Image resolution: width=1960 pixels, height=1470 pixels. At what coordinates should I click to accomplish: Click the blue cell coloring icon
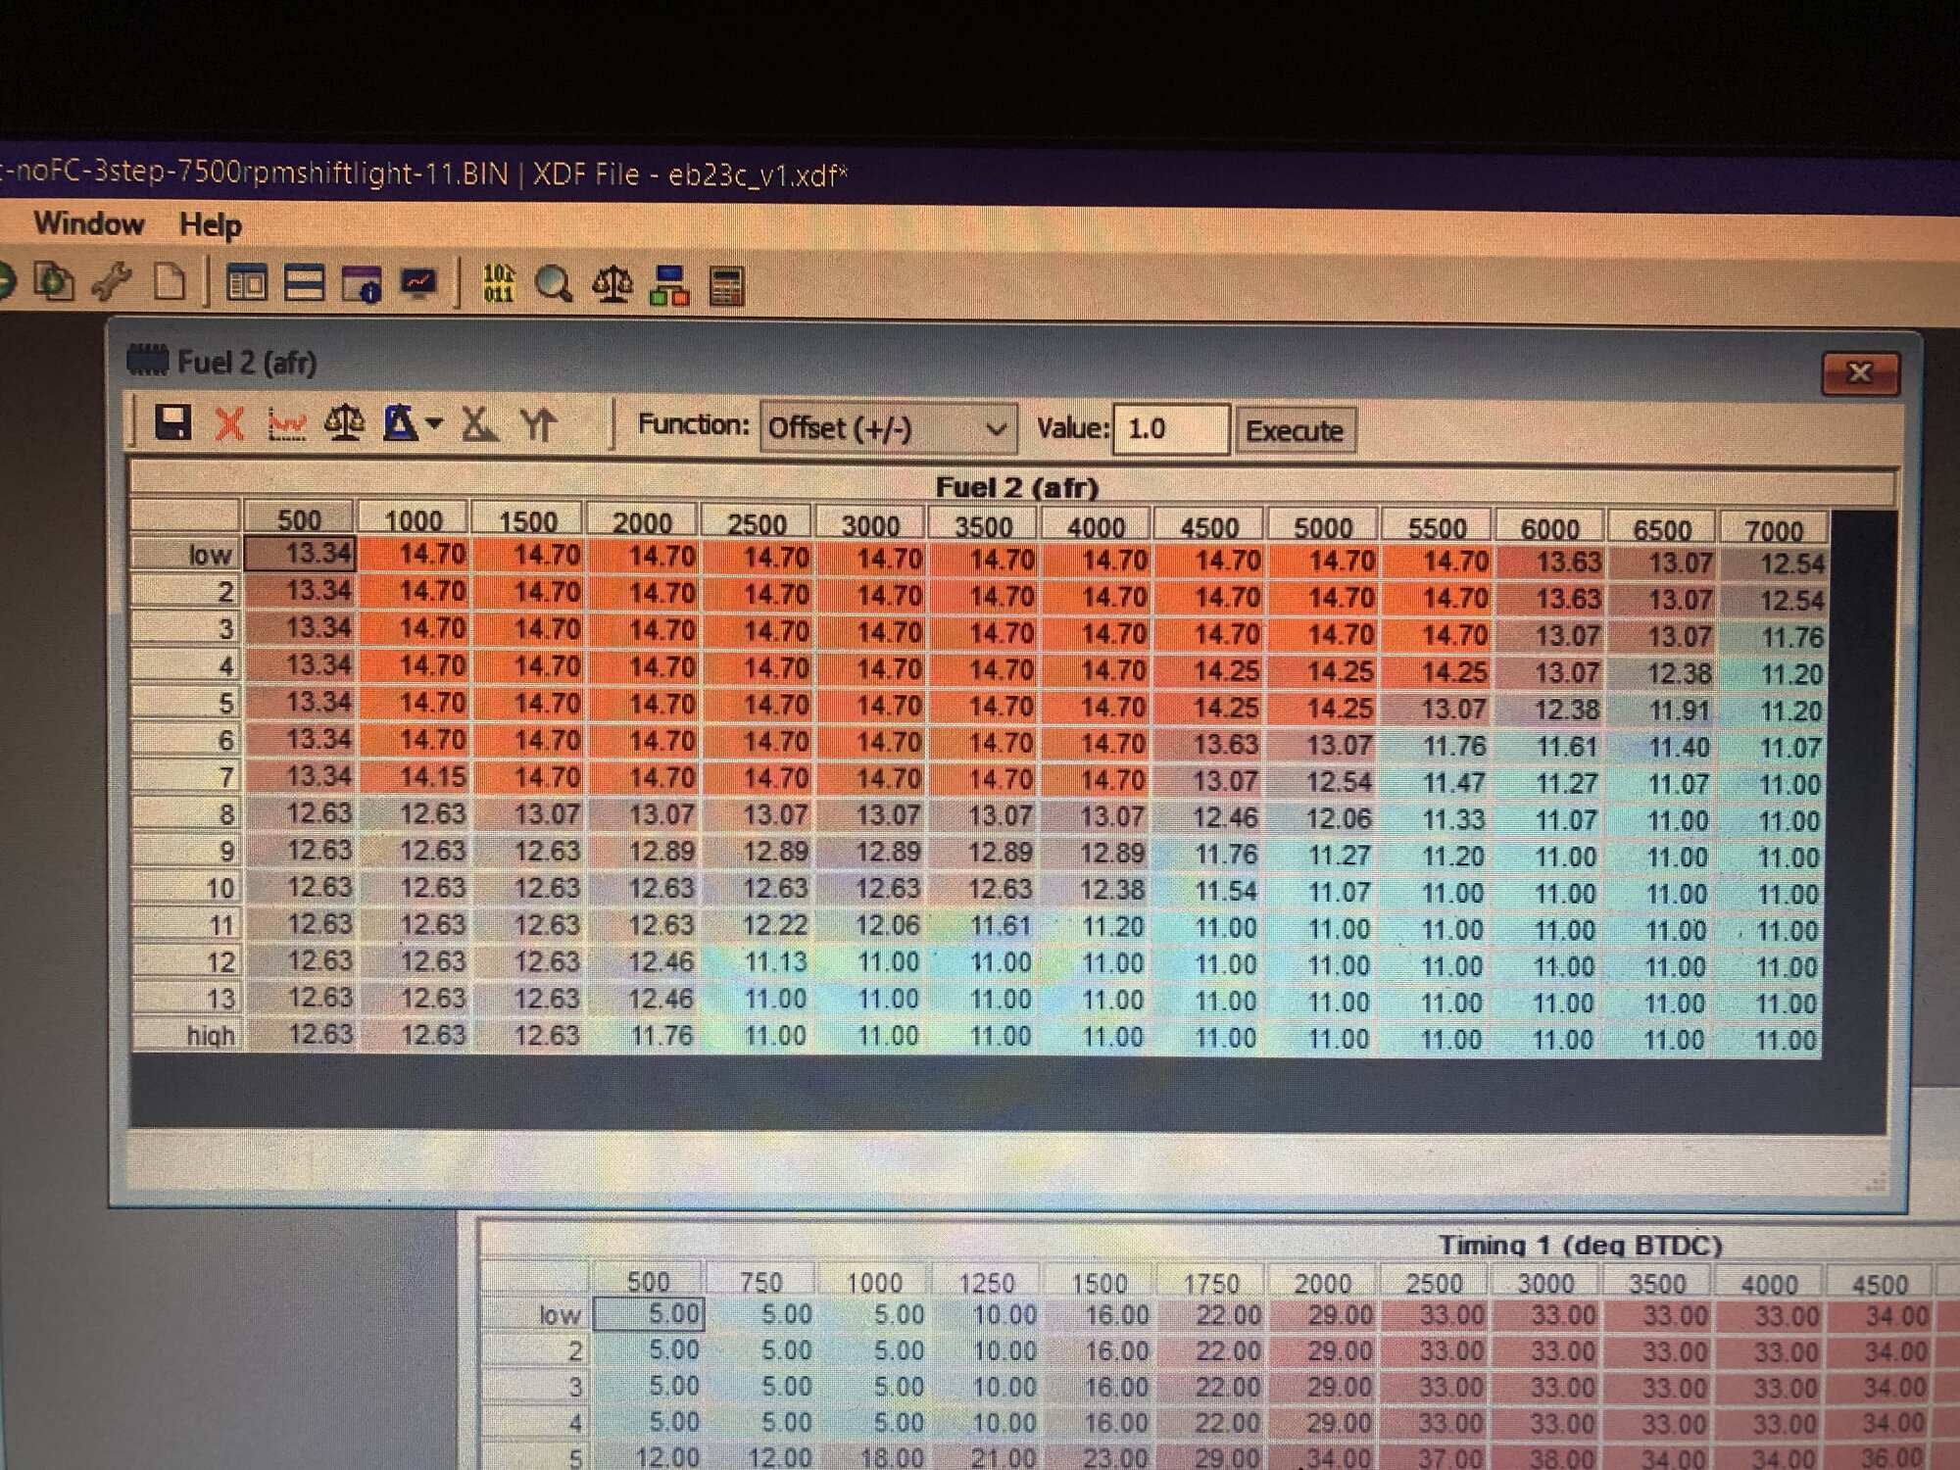pyautogui.click(x=400, y=423)
